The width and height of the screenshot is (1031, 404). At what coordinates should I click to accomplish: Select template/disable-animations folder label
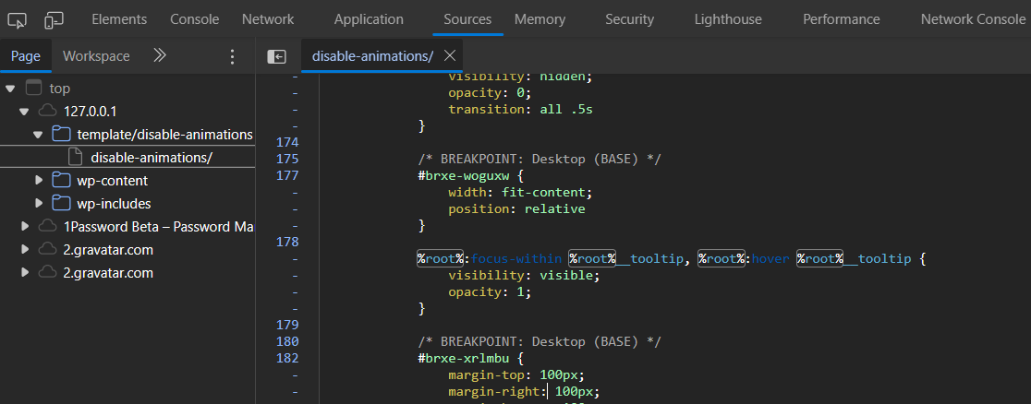164,135
